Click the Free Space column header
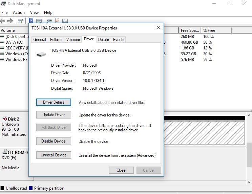The height and width of the screenshot is (194, 252). (x=190, y=30)
